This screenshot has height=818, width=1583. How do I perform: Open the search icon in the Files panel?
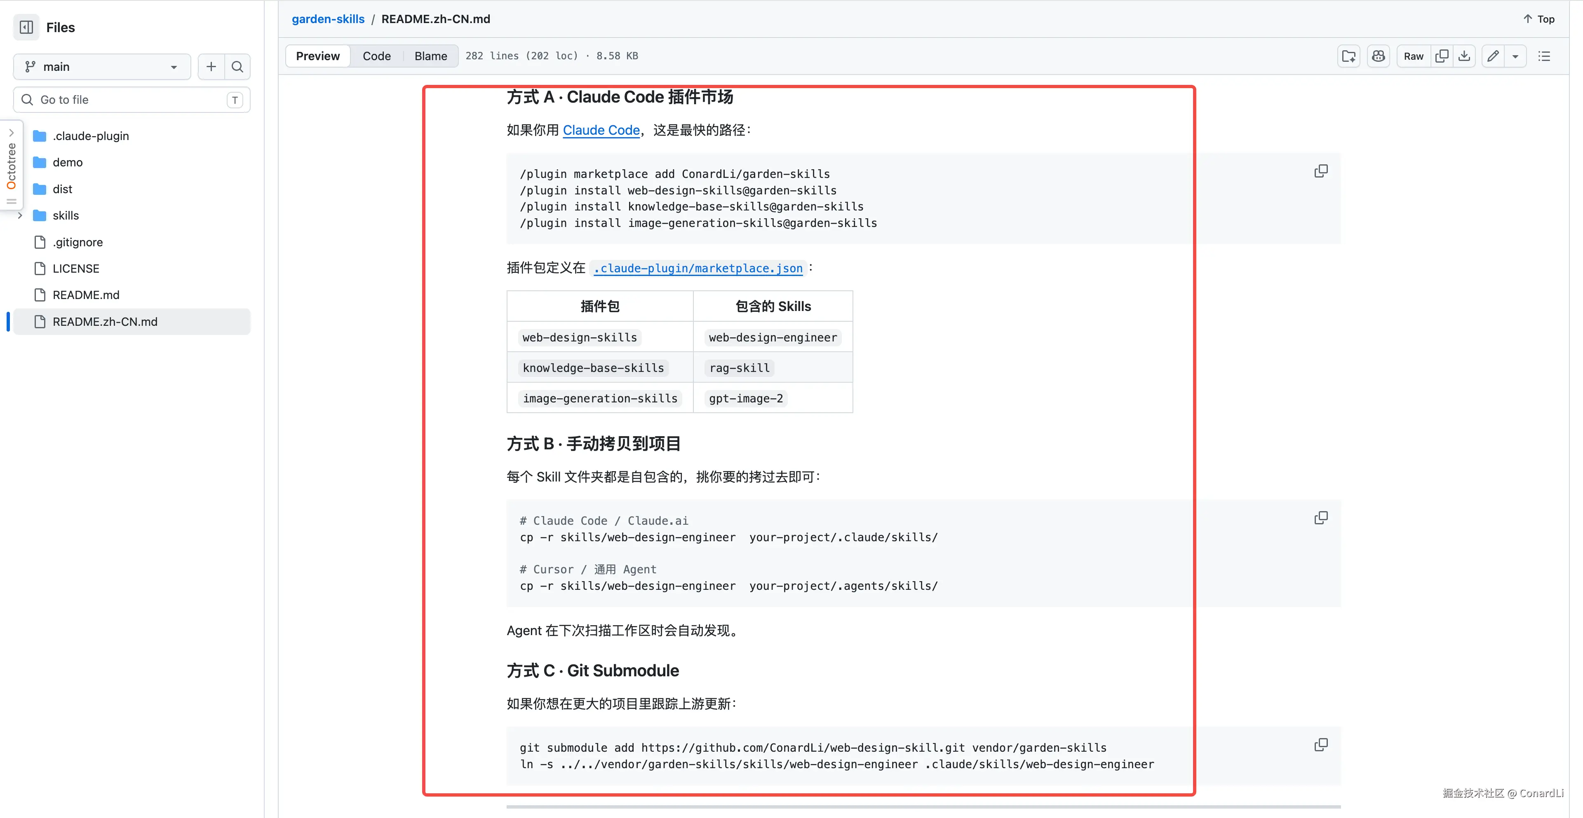(237, 66)
